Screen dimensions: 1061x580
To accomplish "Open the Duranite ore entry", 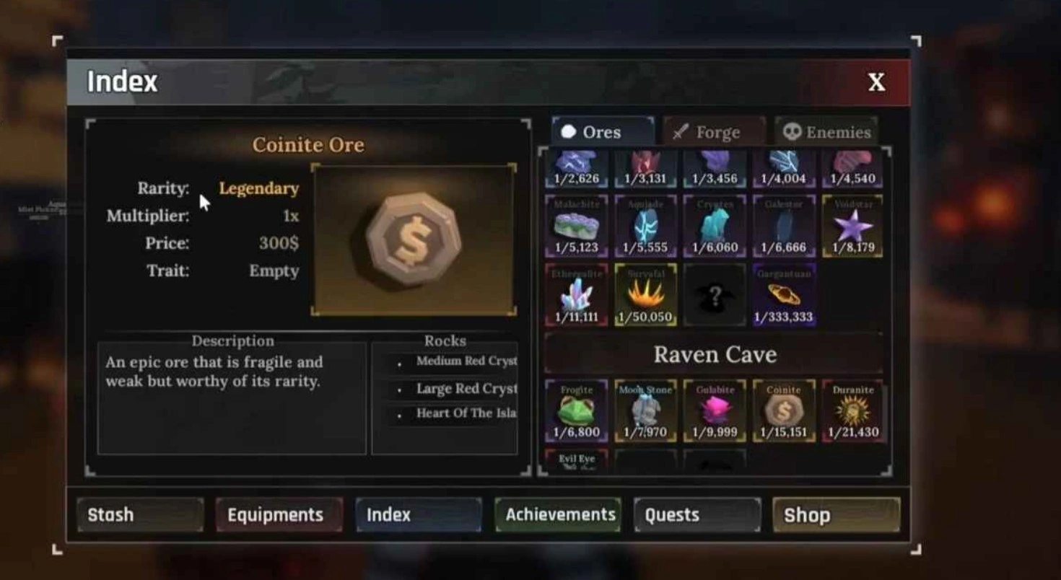I will [853, 410].
